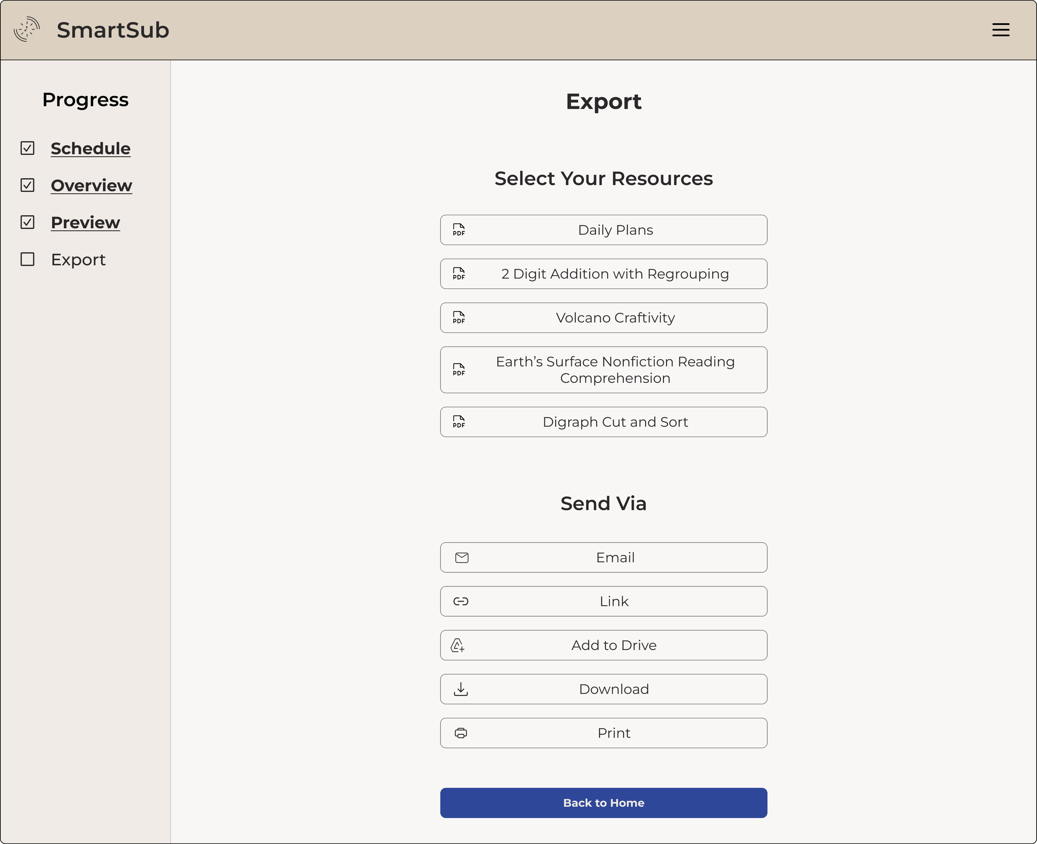Uncheck the Preview progress checkbox
This screenshot has height=844, width=1037.
pyautogui.click(x=27, y=222)
